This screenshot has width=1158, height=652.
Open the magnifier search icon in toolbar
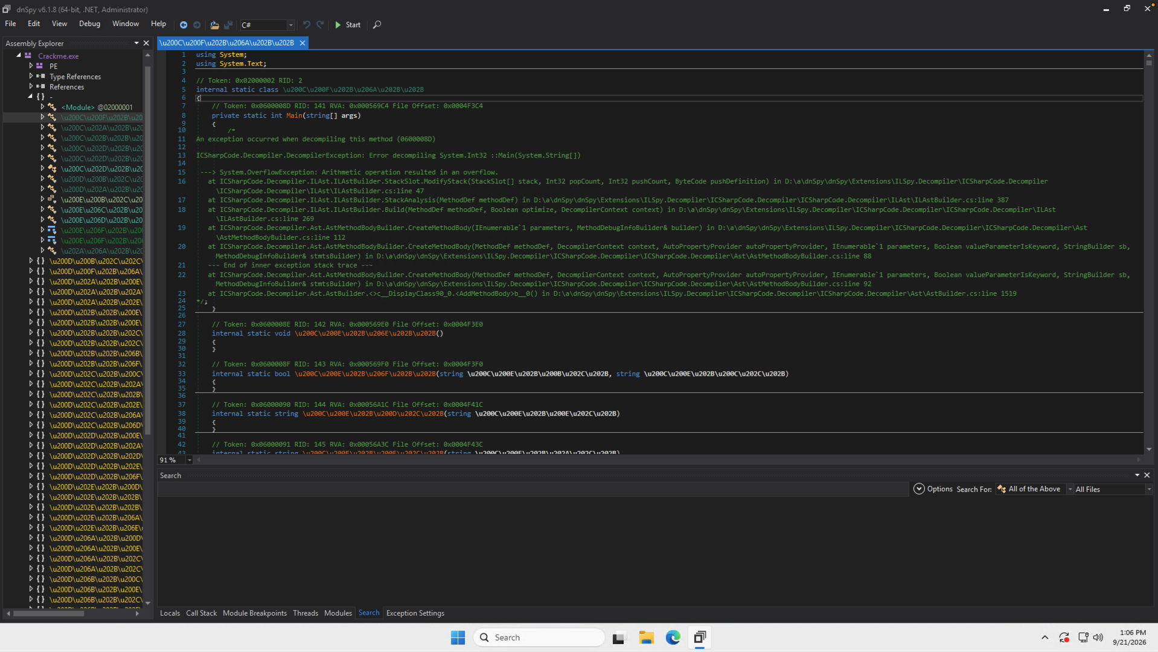click(377, 25)
